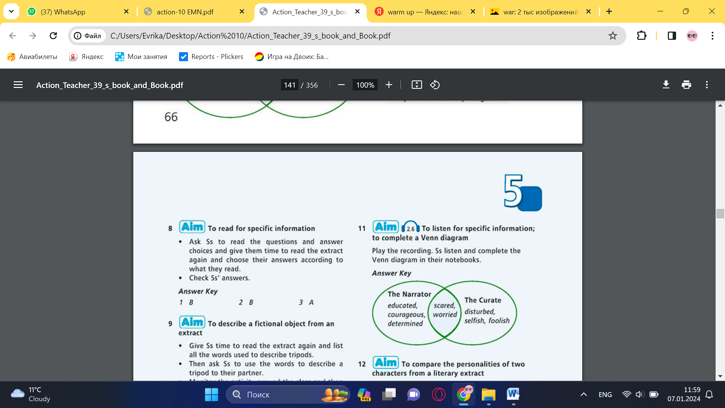Switch to the WhatsApp tab
The height and width of the screenshot is (408, 725).
point(63,12)
